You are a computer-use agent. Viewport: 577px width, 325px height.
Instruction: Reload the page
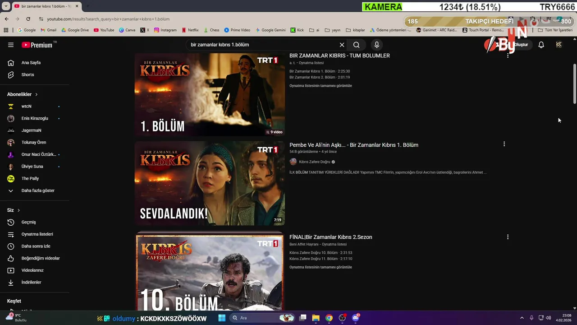pyautogui.click(x=28, y=19)
